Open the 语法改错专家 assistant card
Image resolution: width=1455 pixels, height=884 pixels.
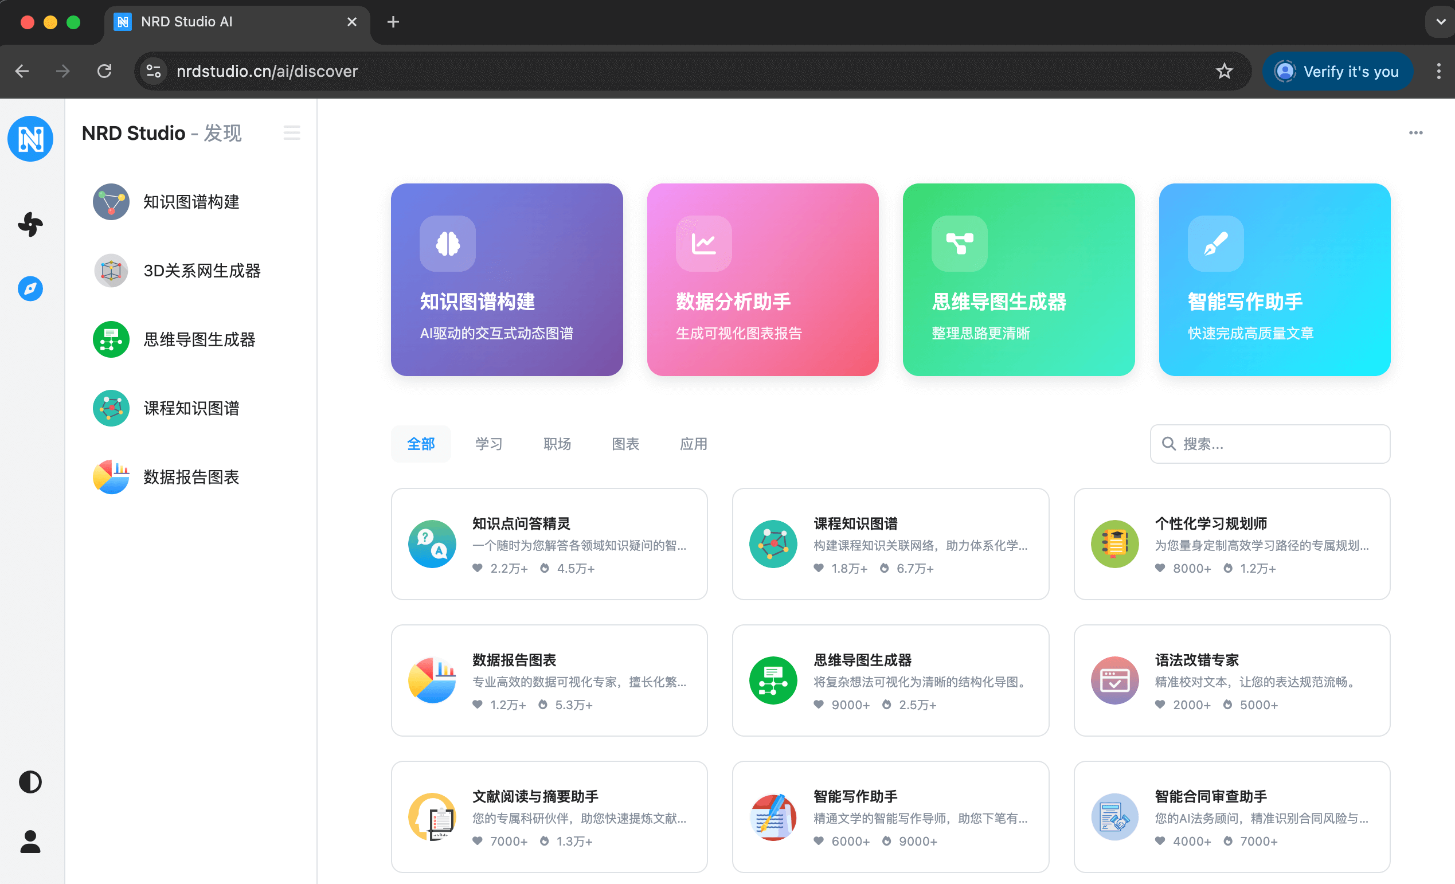pos(1231,680)
